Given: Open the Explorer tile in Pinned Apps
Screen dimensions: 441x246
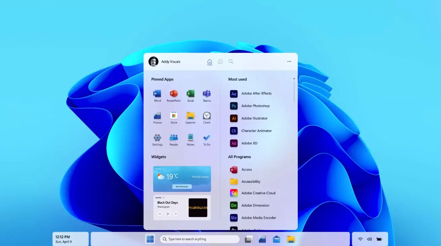Looking at the screenshot, I should 191,118.
